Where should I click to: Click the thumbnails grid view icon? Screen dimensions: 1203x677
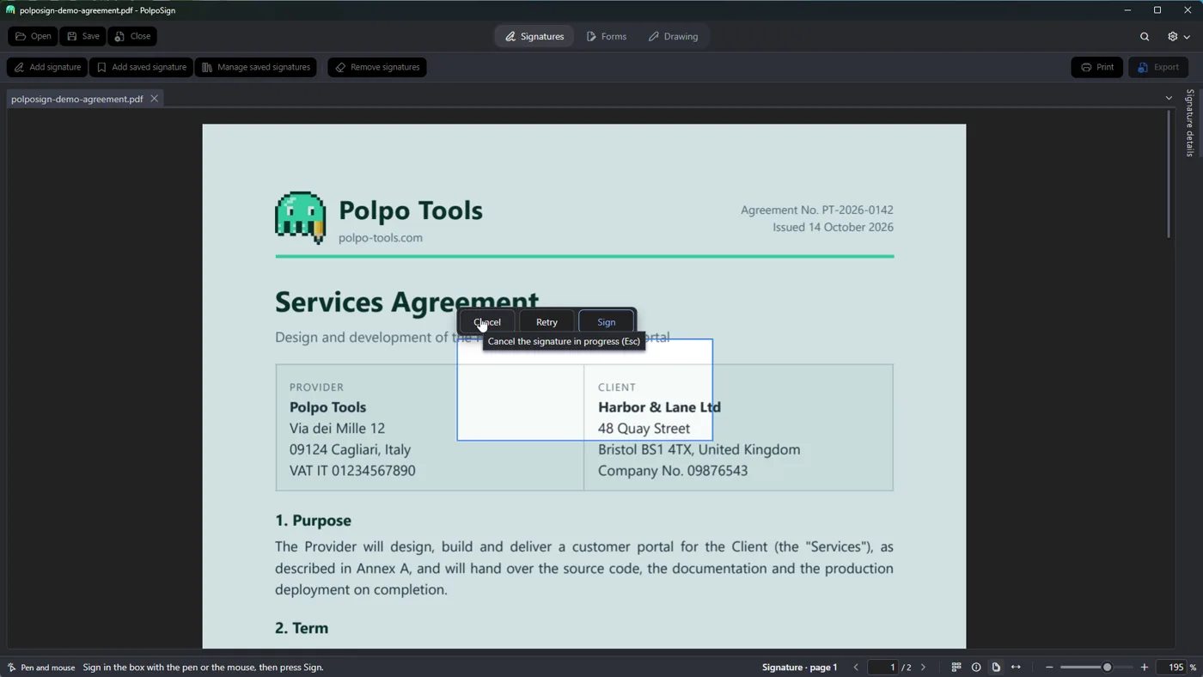click(956, 668)
